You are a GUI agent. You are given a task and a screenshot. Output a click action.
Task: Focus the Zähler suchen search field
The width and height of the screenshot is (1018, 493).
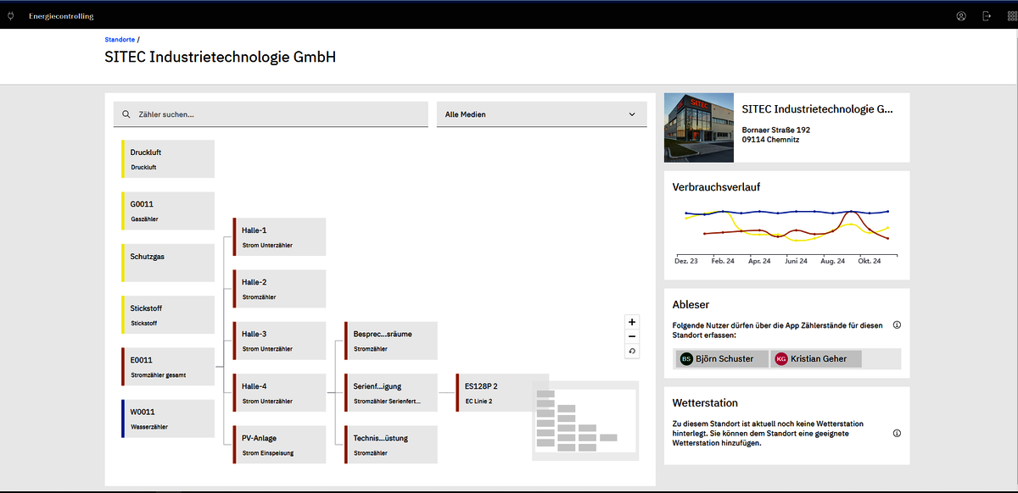point(271,114)
